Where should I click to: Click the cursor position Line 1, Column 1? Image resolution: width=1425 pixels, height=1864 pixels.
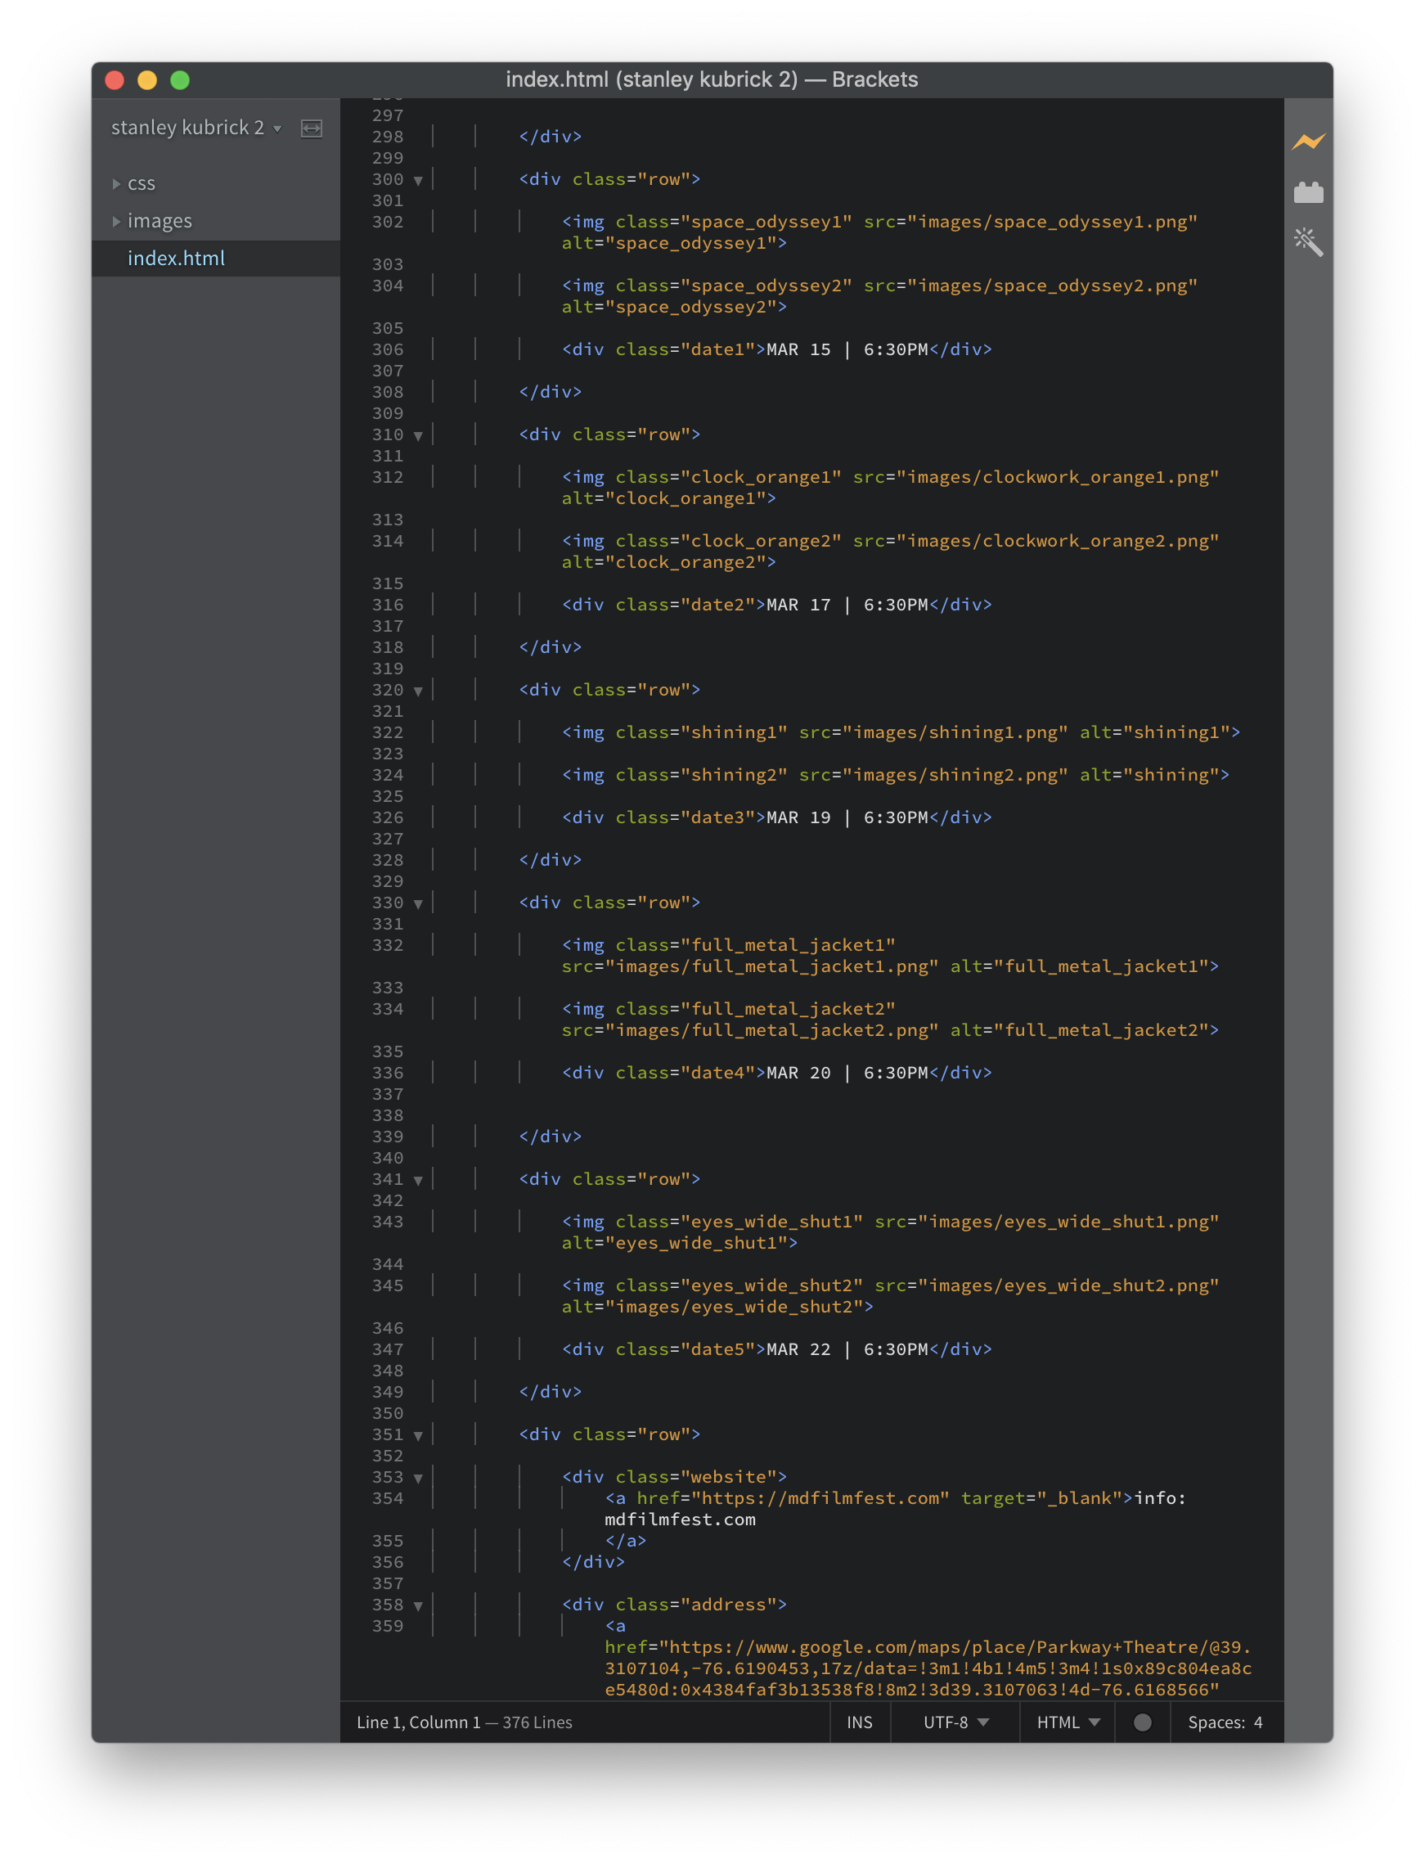tap(418, 1722)
